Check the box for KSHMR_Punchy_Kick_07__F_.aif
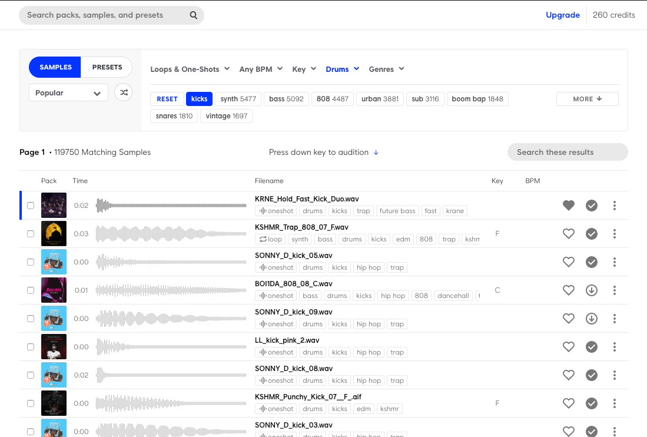 point(31,403)
